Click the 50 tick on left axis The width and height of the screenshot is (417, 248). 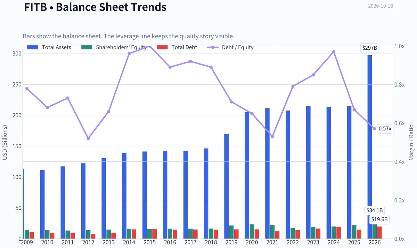pos(19,208)
